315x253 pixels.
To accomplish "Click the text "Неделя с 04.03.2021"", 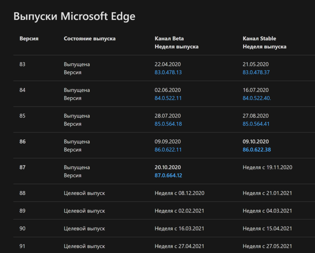I will [x=267, y=211].
